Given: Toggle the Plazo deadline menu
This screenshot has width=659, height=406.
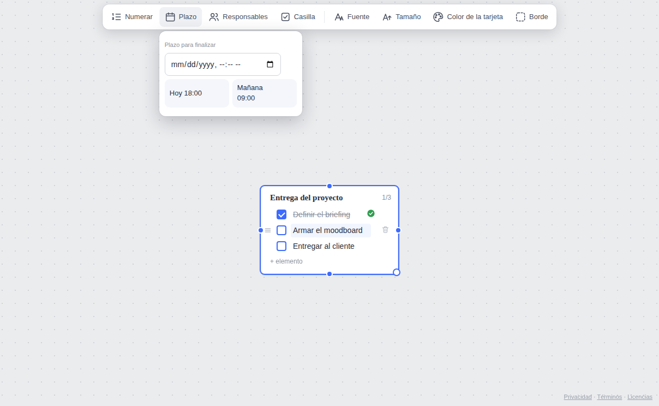Looking at the screenshot, I should click(181, 17).
